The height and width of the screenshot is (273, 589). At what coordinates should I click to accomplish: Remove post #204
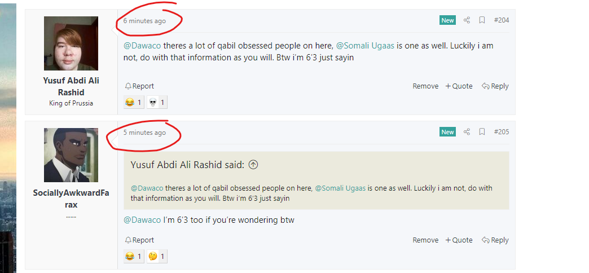click(425, 86)
